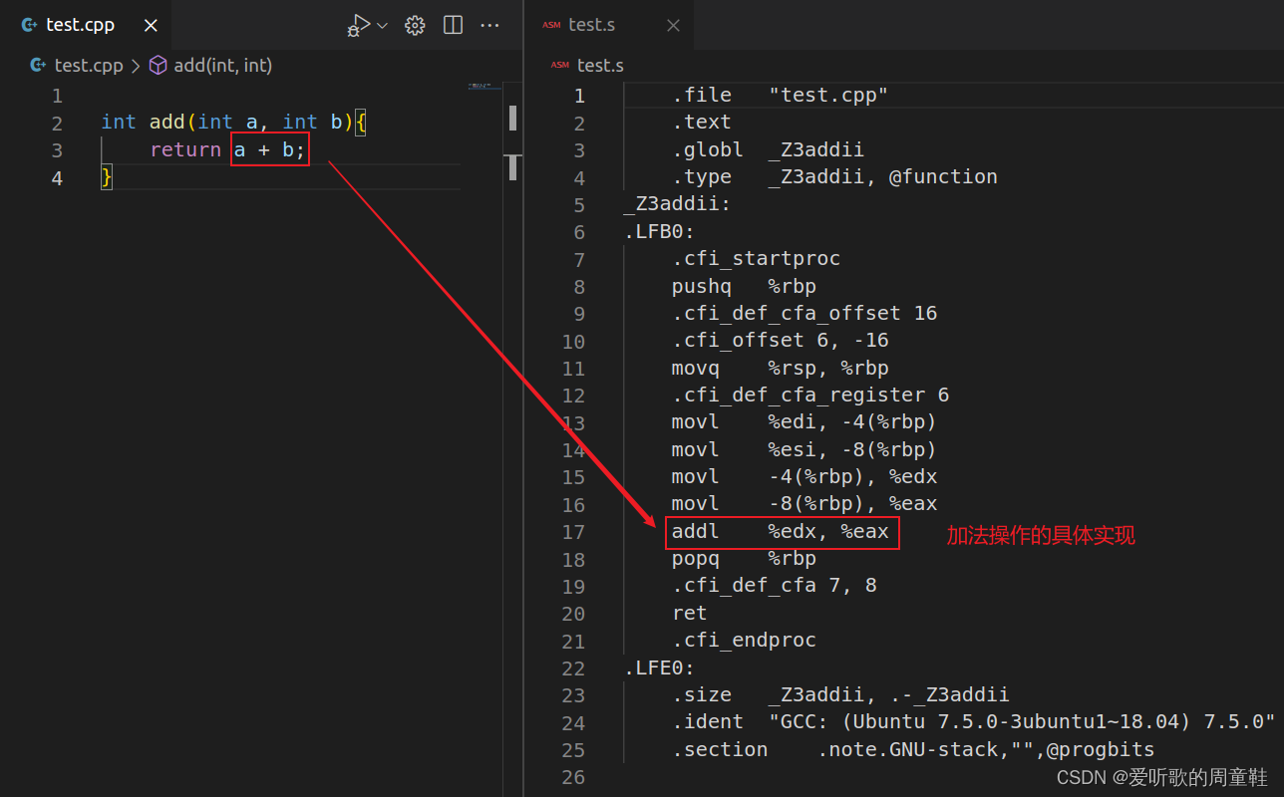Click the '.file "test.cpp"' line in test.s

(780, 96)
